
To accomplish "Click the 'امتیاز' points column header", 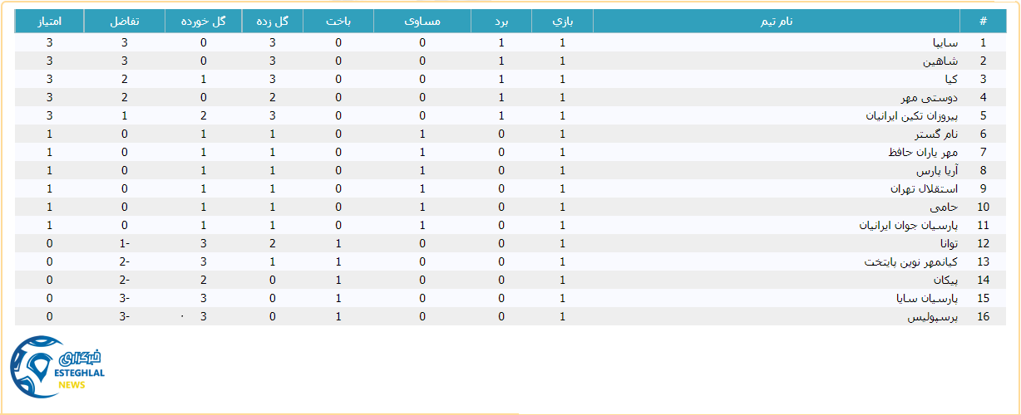I will tap(49, 22).
